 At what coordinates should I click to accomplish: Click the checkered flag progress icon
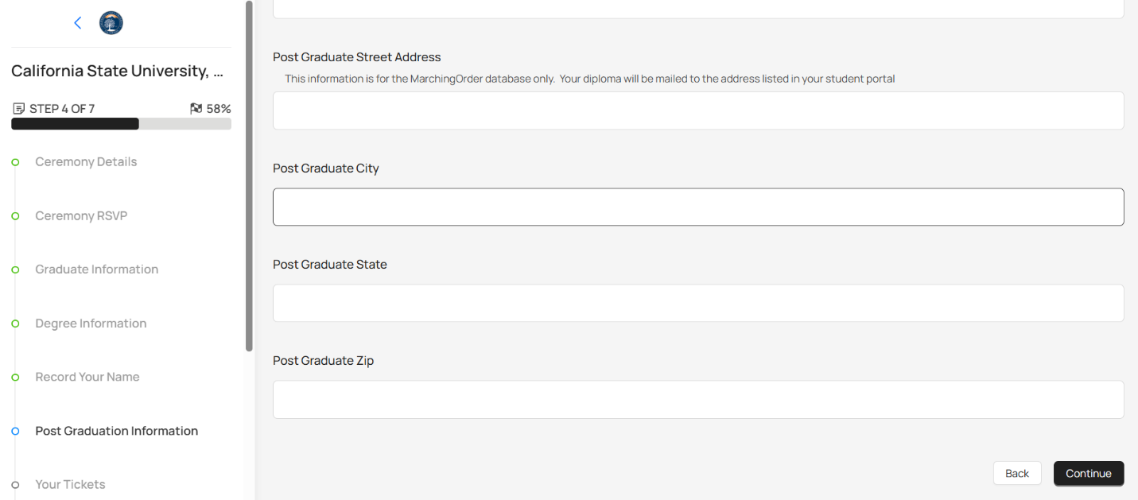coord(196,109)
